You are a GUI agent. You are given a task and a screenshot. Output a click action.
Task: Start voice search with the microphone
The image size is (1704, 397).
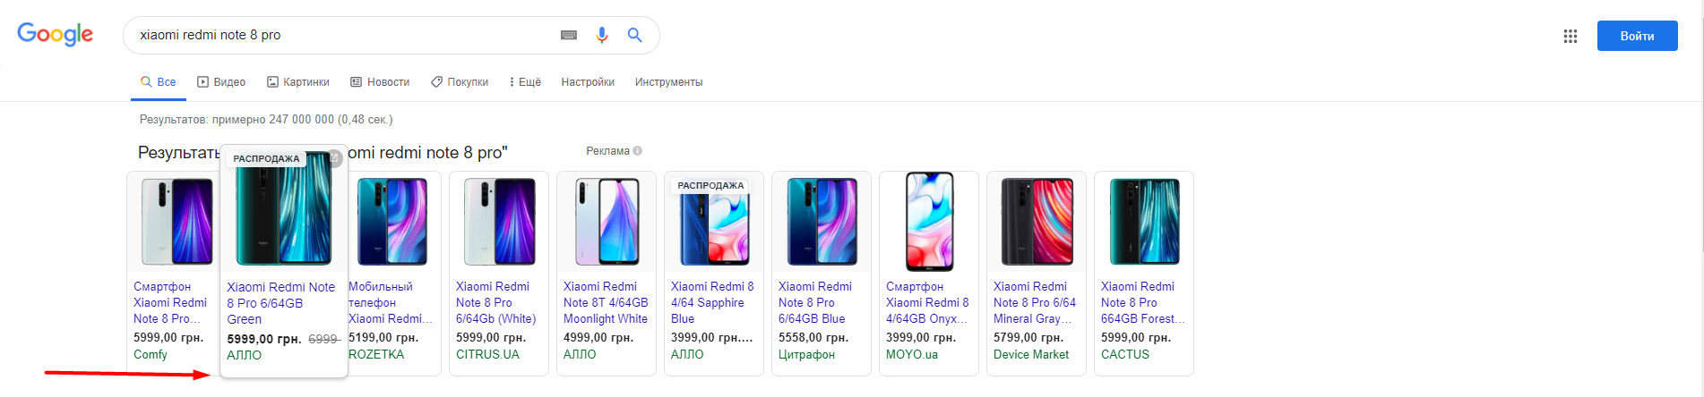click(602, 35)
